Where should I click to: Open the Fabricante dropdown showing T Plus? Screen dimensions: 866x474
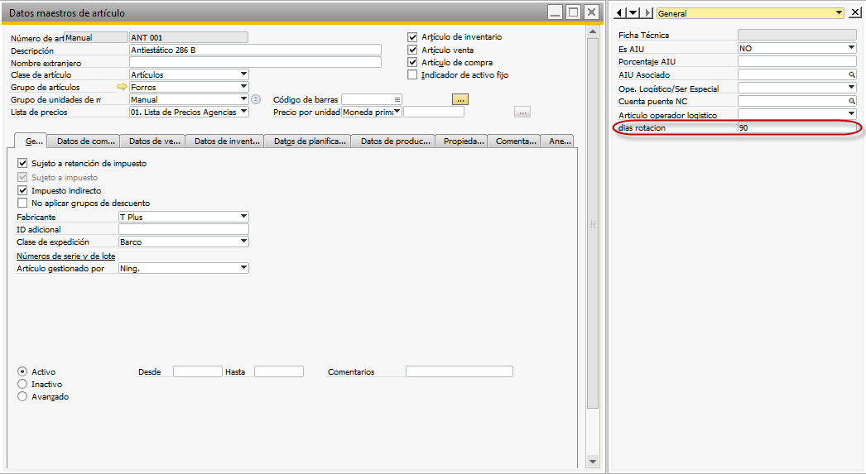coord(243,217)
